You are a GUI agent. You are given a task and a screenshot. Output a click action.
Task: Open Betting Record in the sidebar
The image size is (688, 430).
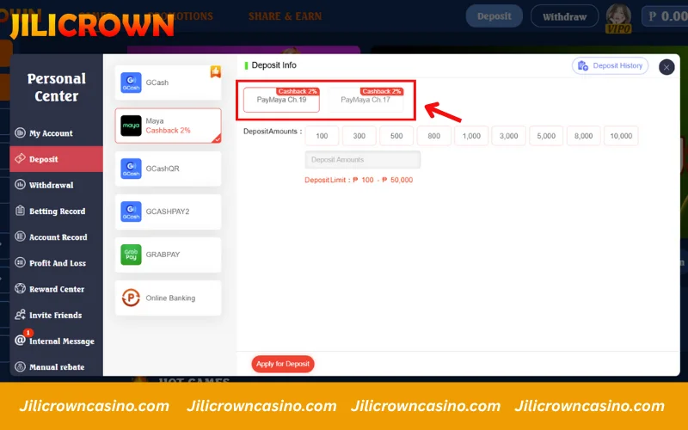pyautogui.click(x=56, y=211)
